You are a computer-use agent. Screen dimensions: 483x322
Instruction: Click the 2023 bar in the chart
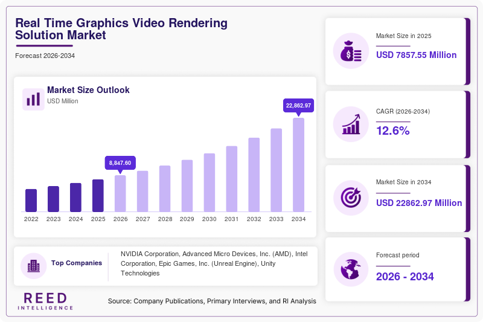click(x=53, y=199)
